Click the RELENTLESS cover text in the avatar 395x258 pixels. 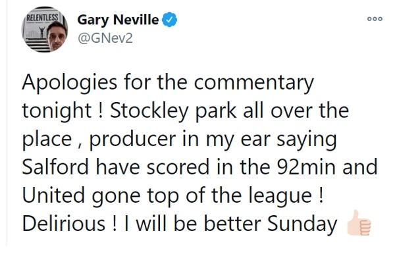[x=43, y=18]
